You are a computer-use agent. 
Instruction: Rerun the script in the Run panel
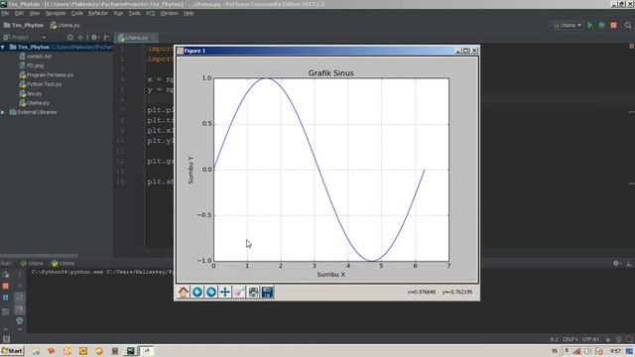pos(6,275)
